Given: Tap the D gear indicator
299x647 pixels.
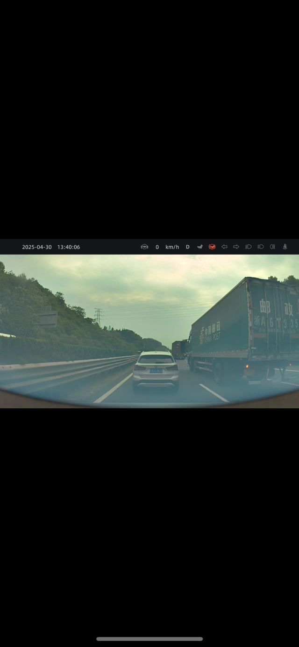Looking at the screenshot, I should [188, 247].
